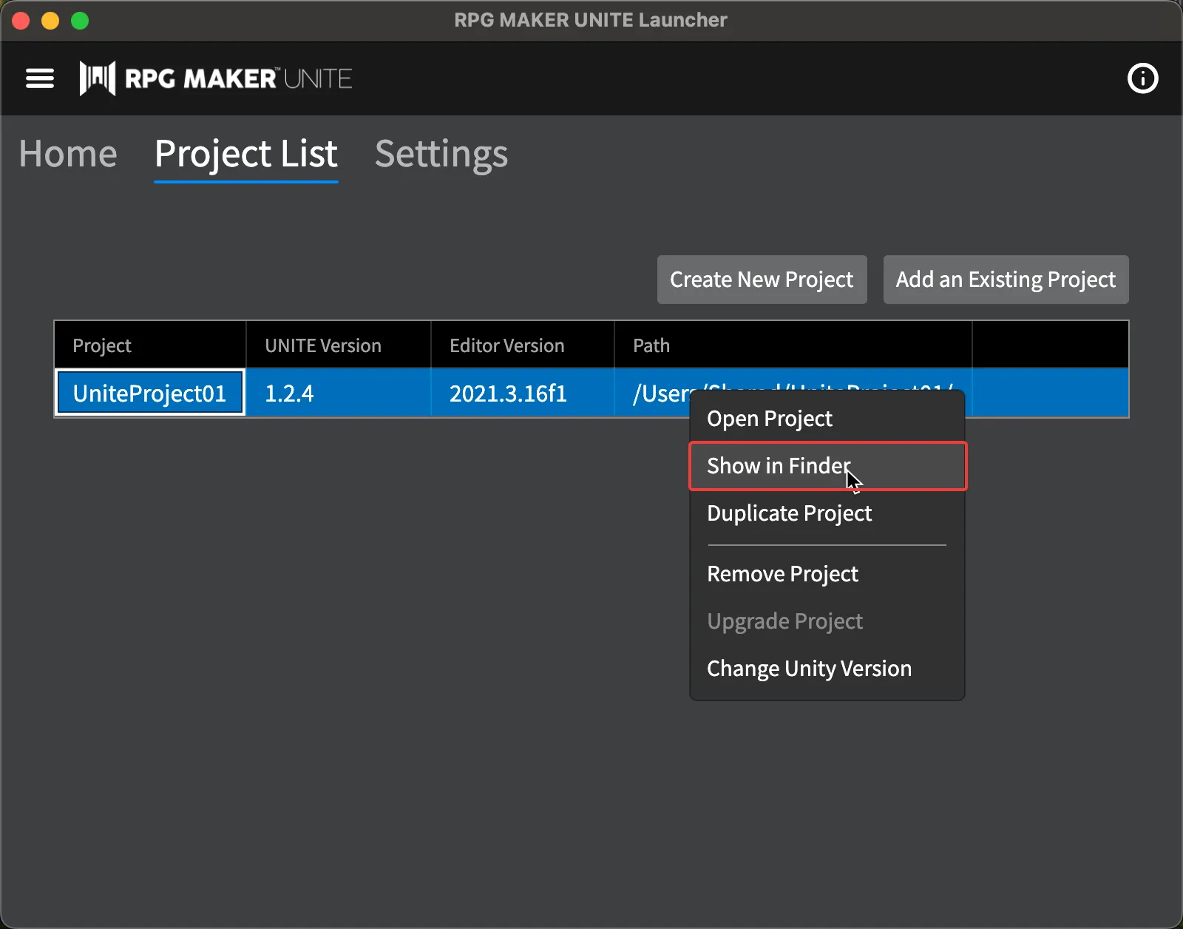Click the Project column header
Viewport: 1183px width, 929px height.
tap(102, 345)
